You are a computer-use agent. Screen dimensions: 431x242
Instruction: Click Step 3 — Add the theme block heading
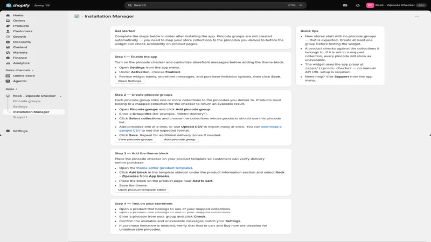coord(141,153)
